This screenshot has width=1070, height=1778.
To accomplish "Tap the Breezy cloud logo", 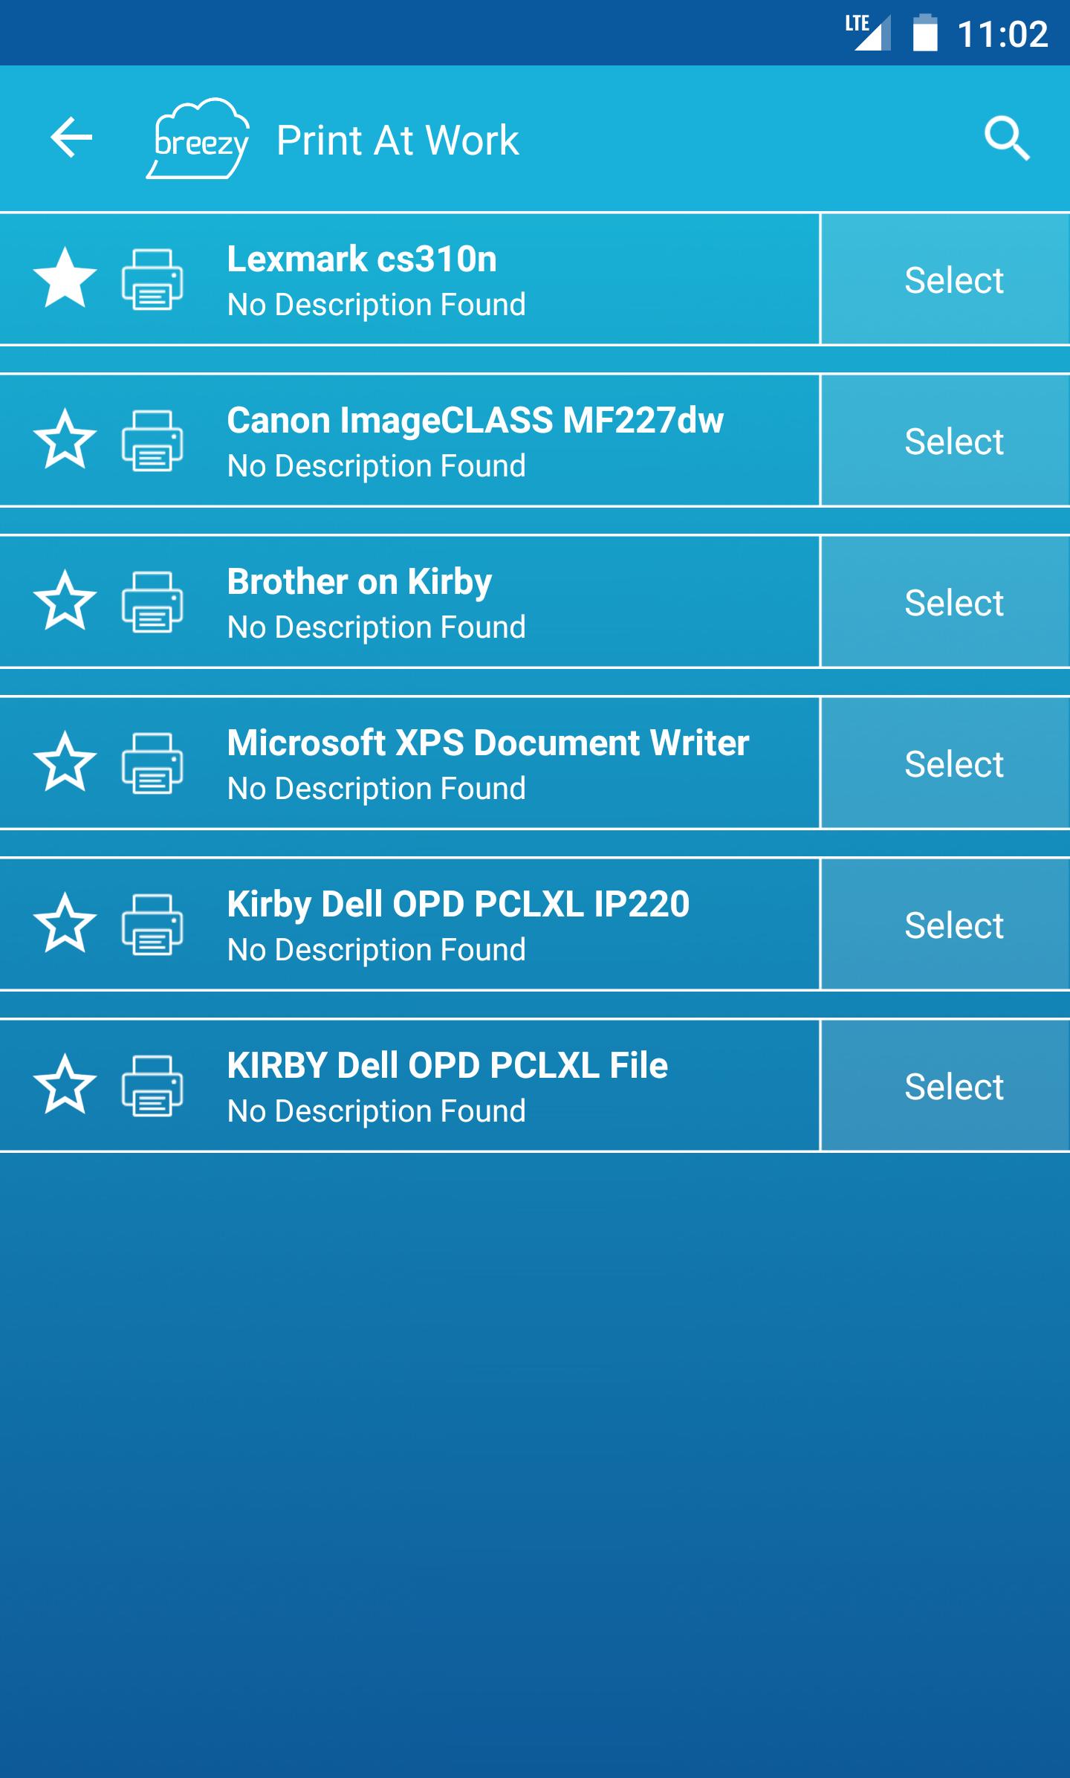I will (198, 139).
